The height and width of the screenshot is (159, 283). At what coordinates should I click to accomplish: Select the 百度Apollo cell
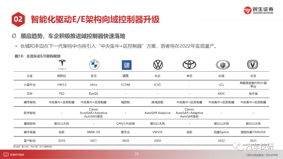(221, 132)
